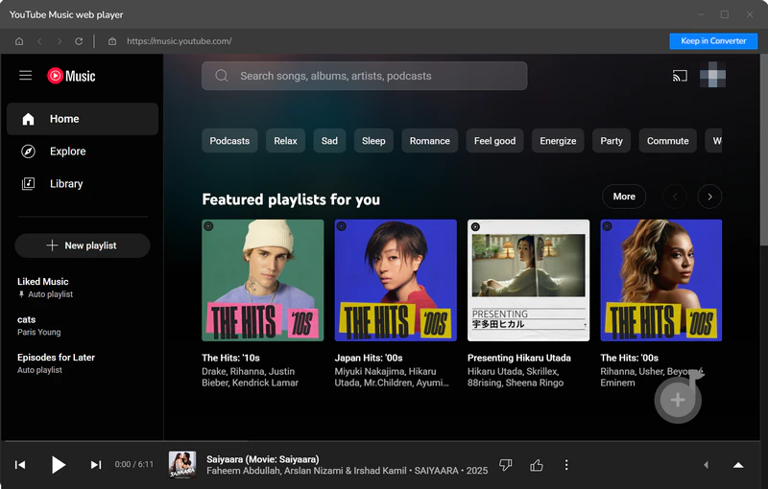This screenshot has height=489, width=768.
Task: Dislike the song with thumbs down
Action: point(506,465)
